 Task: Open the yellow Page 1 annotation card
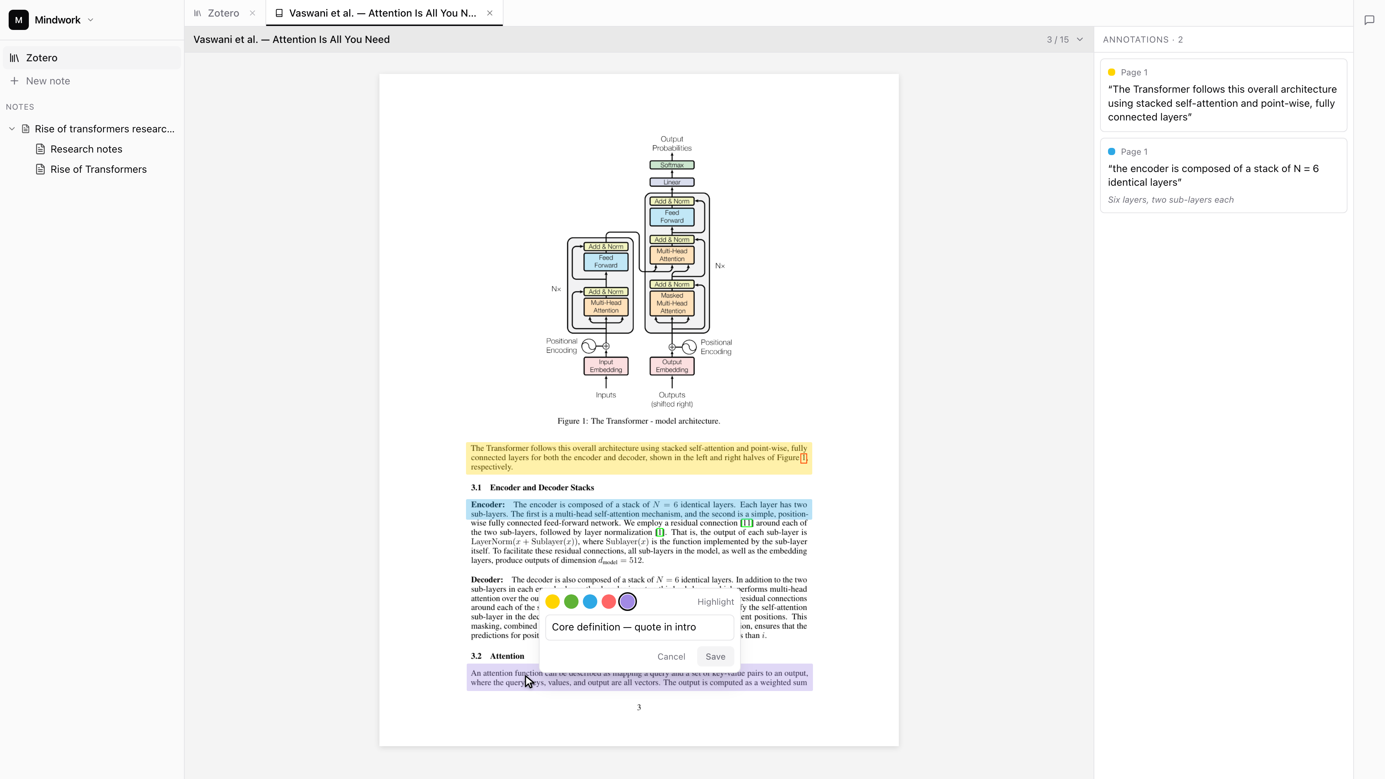[x=1223, y=95]
